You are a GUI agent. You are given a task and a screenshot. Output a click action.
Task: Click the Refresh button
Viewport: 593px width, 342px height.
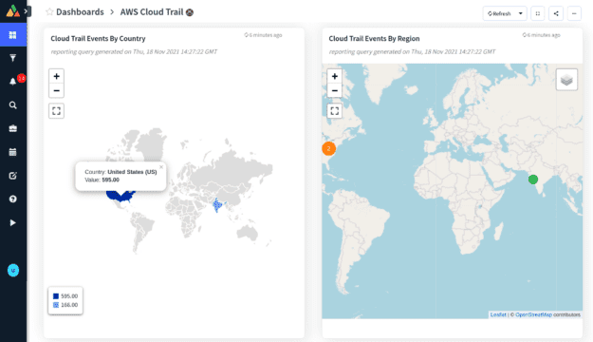click(499, 13)
